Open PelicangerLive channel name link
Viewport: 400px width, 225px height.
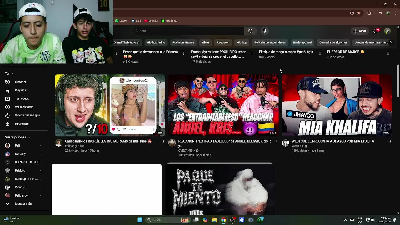tap(74, 146)
